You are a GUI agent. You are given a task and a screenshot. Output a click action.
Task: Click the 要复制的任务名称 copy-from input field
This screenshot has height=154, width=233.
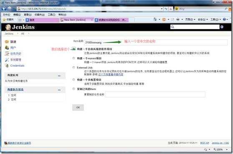tap(155, 94)
